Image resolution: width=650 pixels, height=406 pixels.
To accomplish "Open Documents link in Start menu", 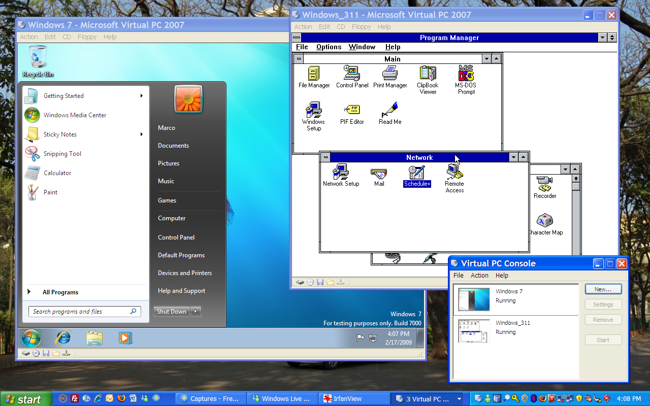I will point(173,146).
